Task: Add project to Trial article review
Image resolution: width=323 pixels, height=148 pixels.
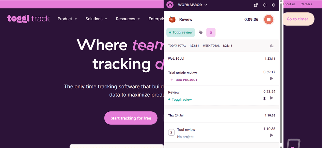Action: coord(184,80)
